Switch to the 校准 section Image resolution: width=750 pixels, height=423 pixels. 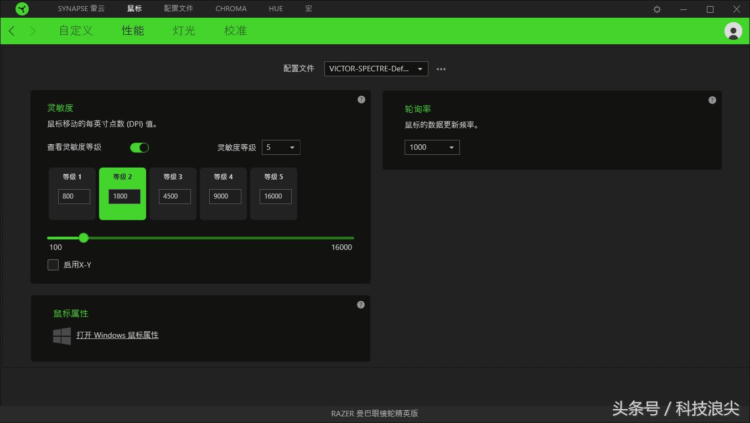235,31
